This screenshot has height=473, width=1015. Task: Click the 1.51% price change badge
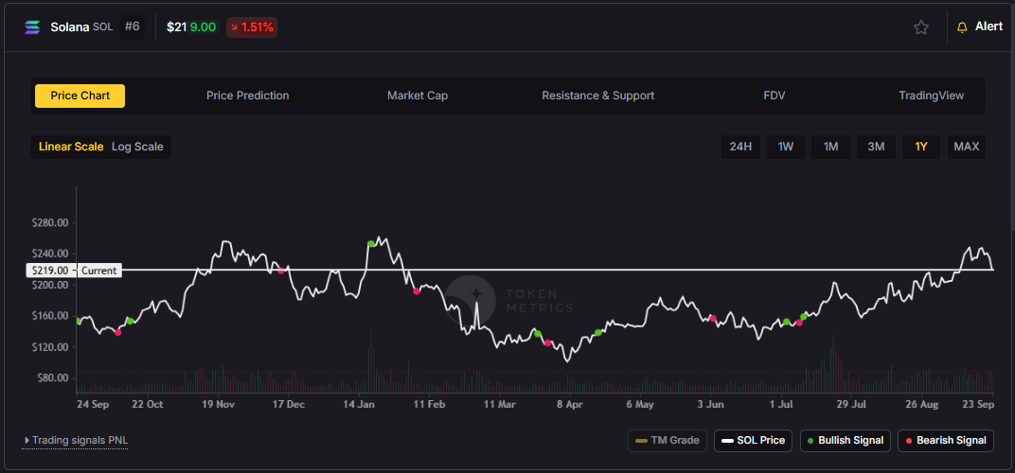[252, 27]
